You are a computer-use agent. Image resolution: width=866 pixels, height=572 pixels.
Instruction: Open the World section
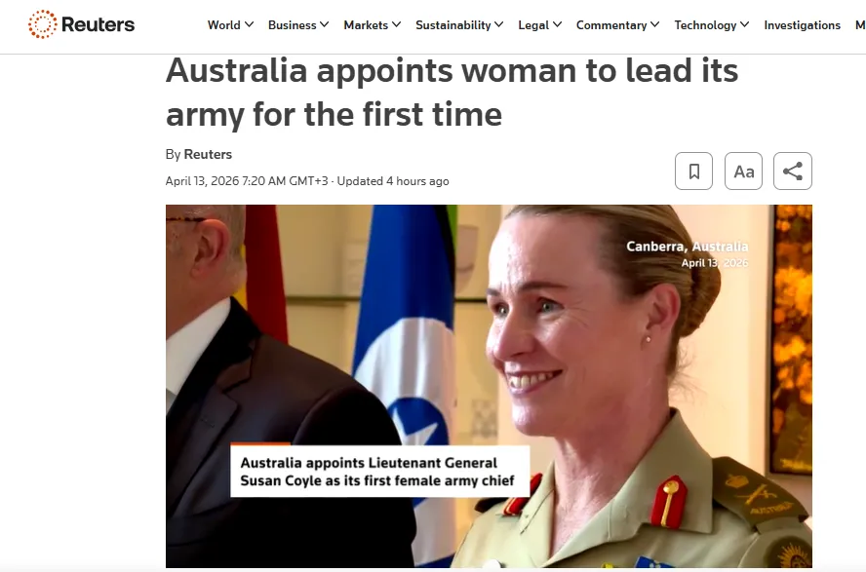(x=223, y=25)
